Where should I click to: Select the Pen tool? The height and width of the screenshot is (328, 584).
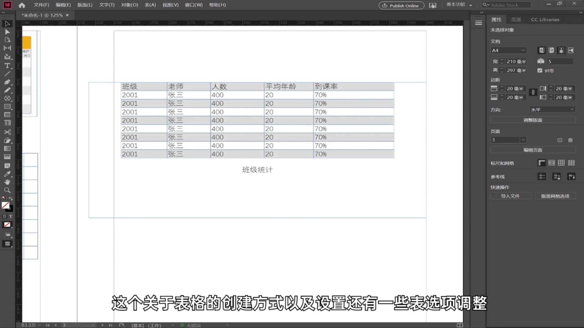pos(7,82)
